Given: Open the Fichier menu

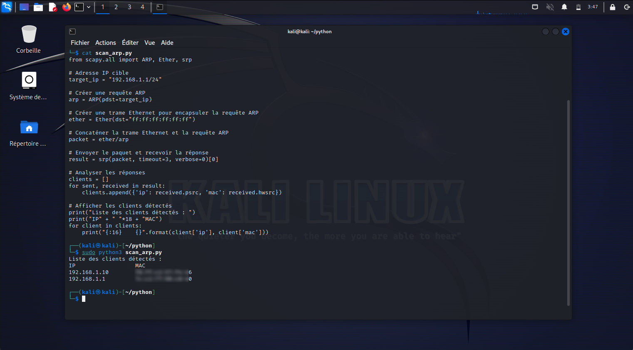Looking at the screenshot, I should click(80, 42).
